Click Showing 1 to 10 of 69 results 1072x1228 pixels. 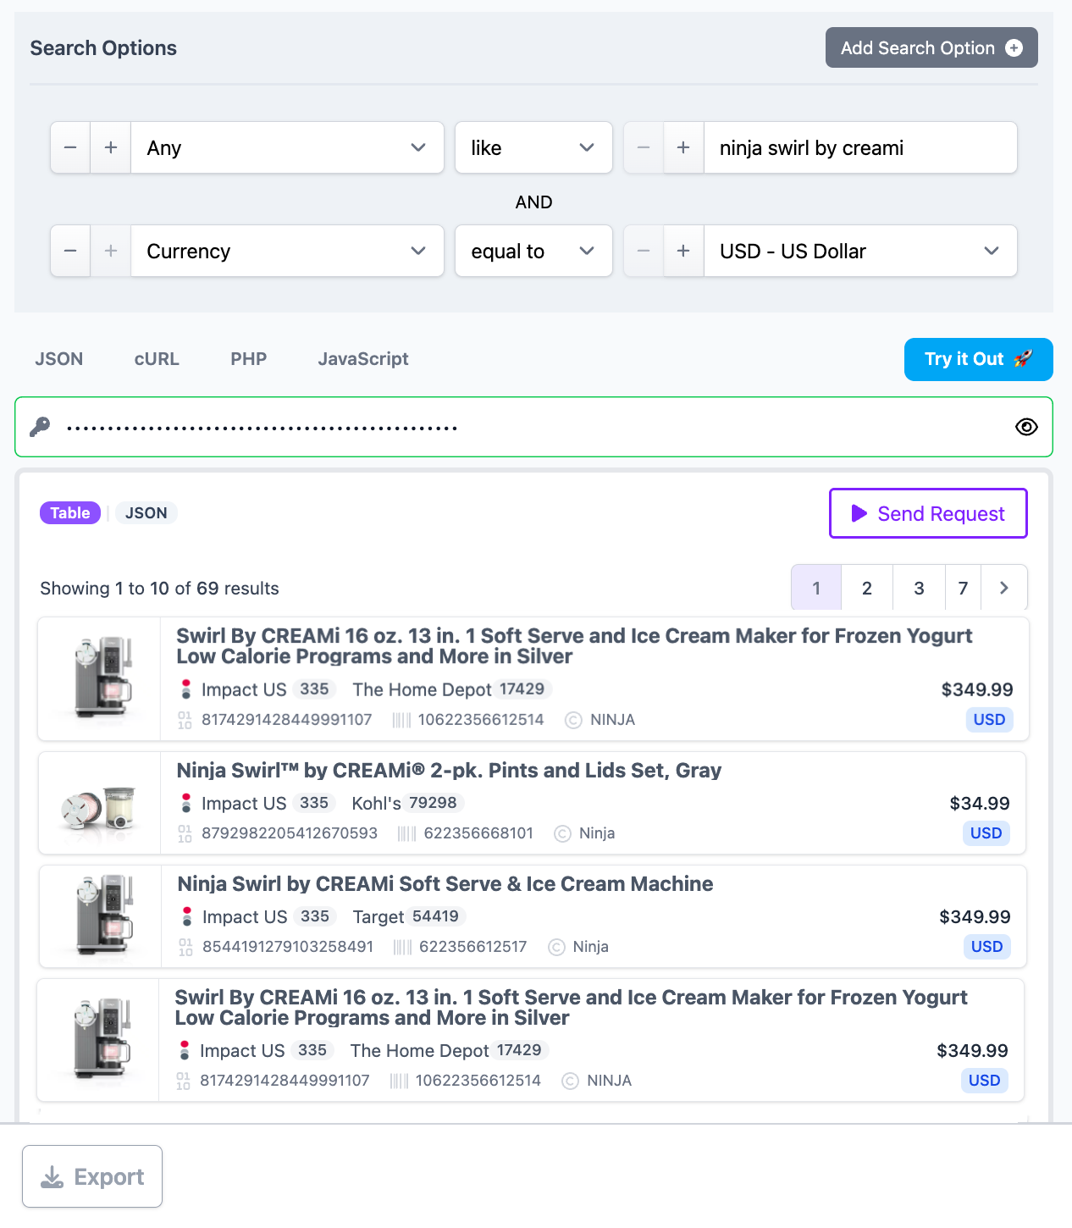tap(159, 589)
